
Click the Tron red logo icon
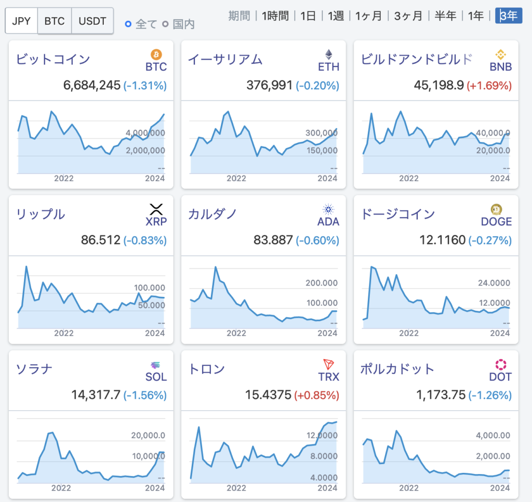pos(328,364)
